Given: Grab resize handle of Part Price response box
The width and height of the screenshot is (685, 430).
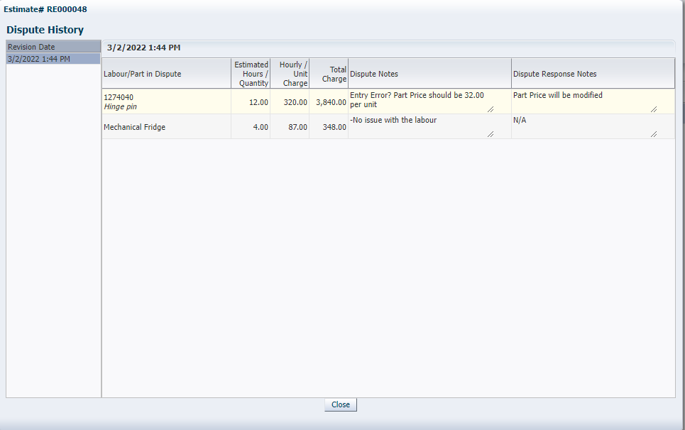Looking at the screenshot, I should pyautogui.click(x=654, y=109).
